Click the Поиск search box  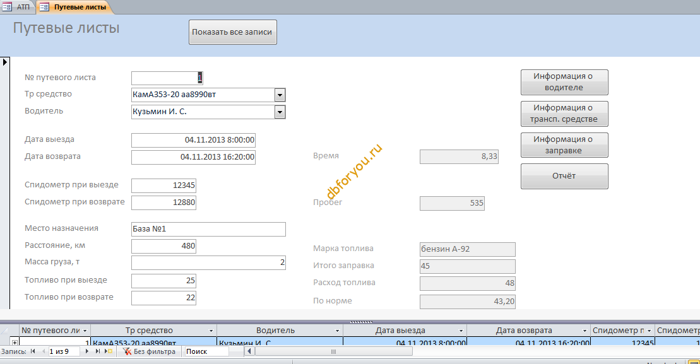click(206, 351)
